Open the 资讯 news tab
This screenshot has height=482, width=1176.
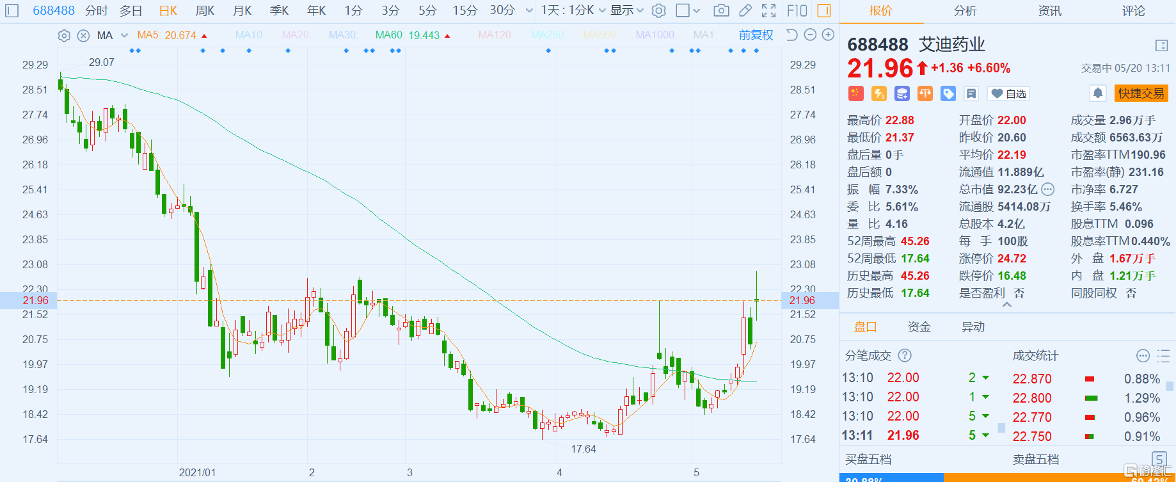coord(1049,11)
